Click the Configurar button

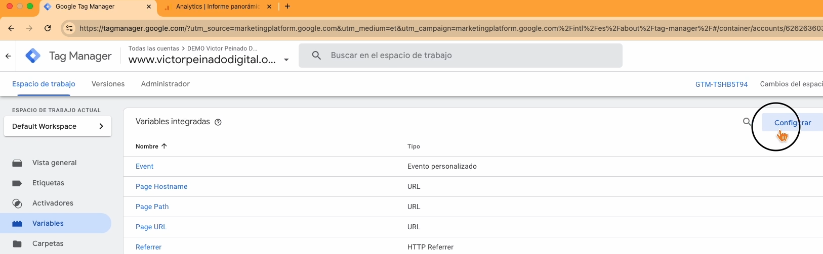tap(793, 123)
